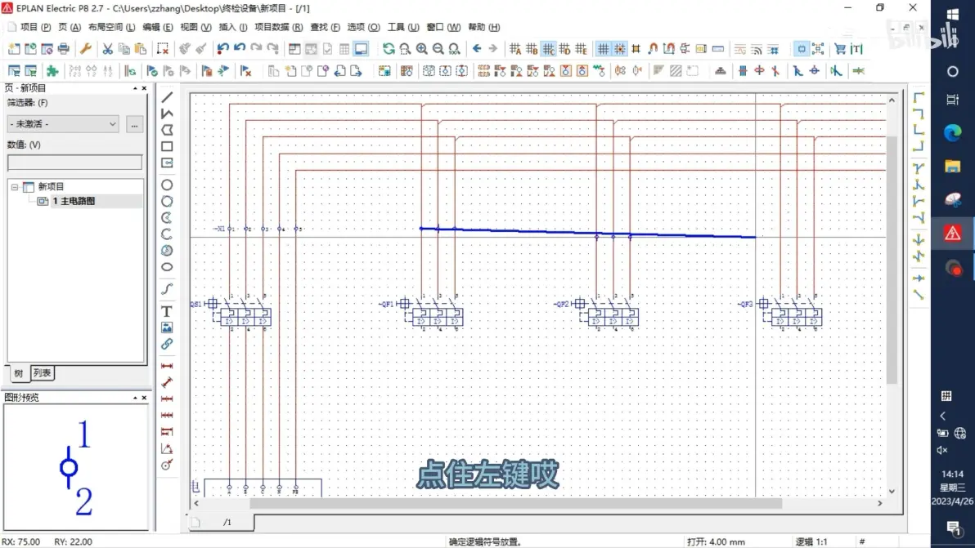This screenshot has height=548, width=975.
Task: Select the circle drawing tool
Action: click(167, 185)
